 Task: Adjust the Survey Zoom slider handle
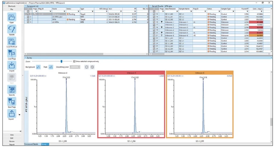[61, 61]
